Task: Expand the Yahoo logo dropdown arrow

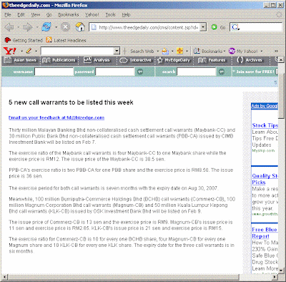Action: pyautogui.click(x=21, y=51)
